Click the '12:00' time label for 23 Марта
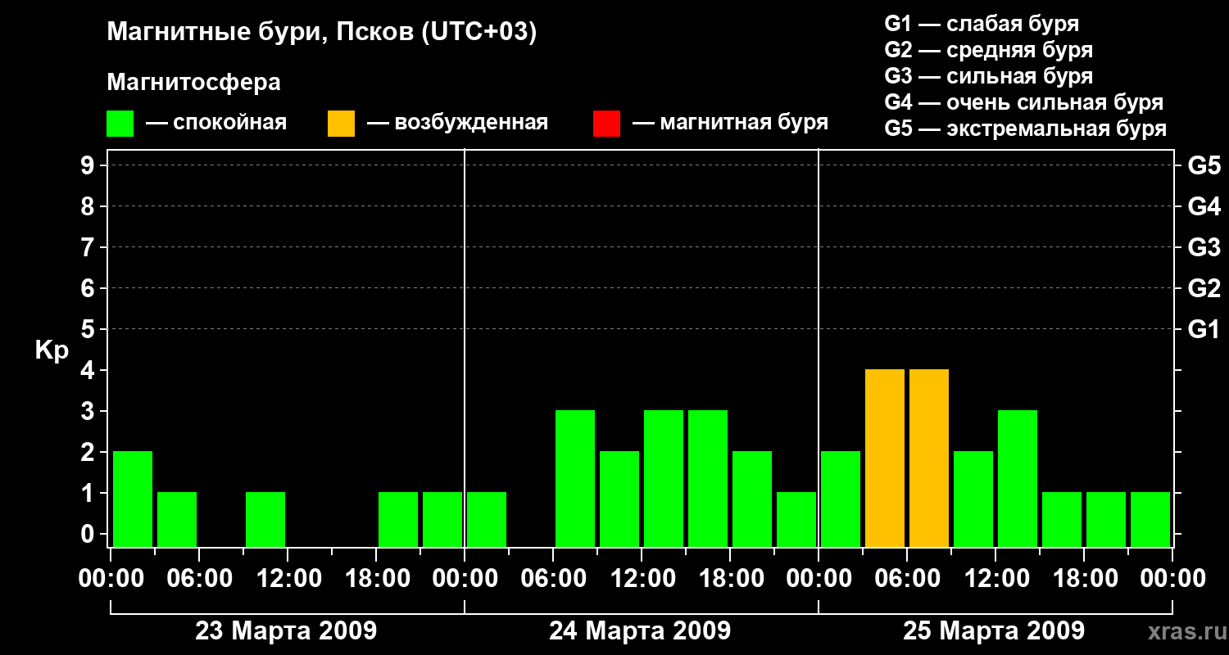This screenshot has height=655, width=1229. click(288, 579)
